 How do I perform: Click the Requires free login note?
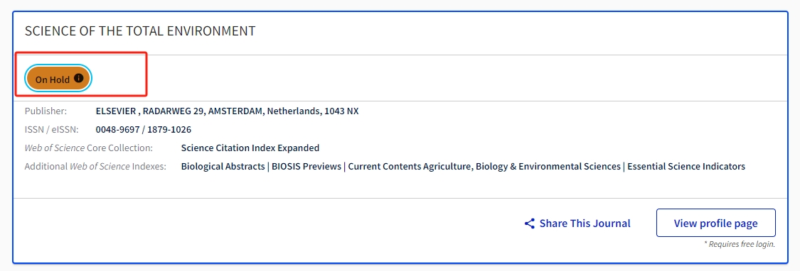[740, 244]
